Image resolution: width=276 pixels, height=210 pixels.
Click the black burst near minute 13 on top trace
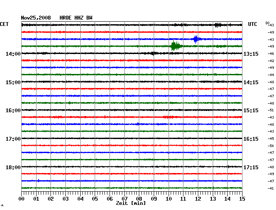pos(218,25)
